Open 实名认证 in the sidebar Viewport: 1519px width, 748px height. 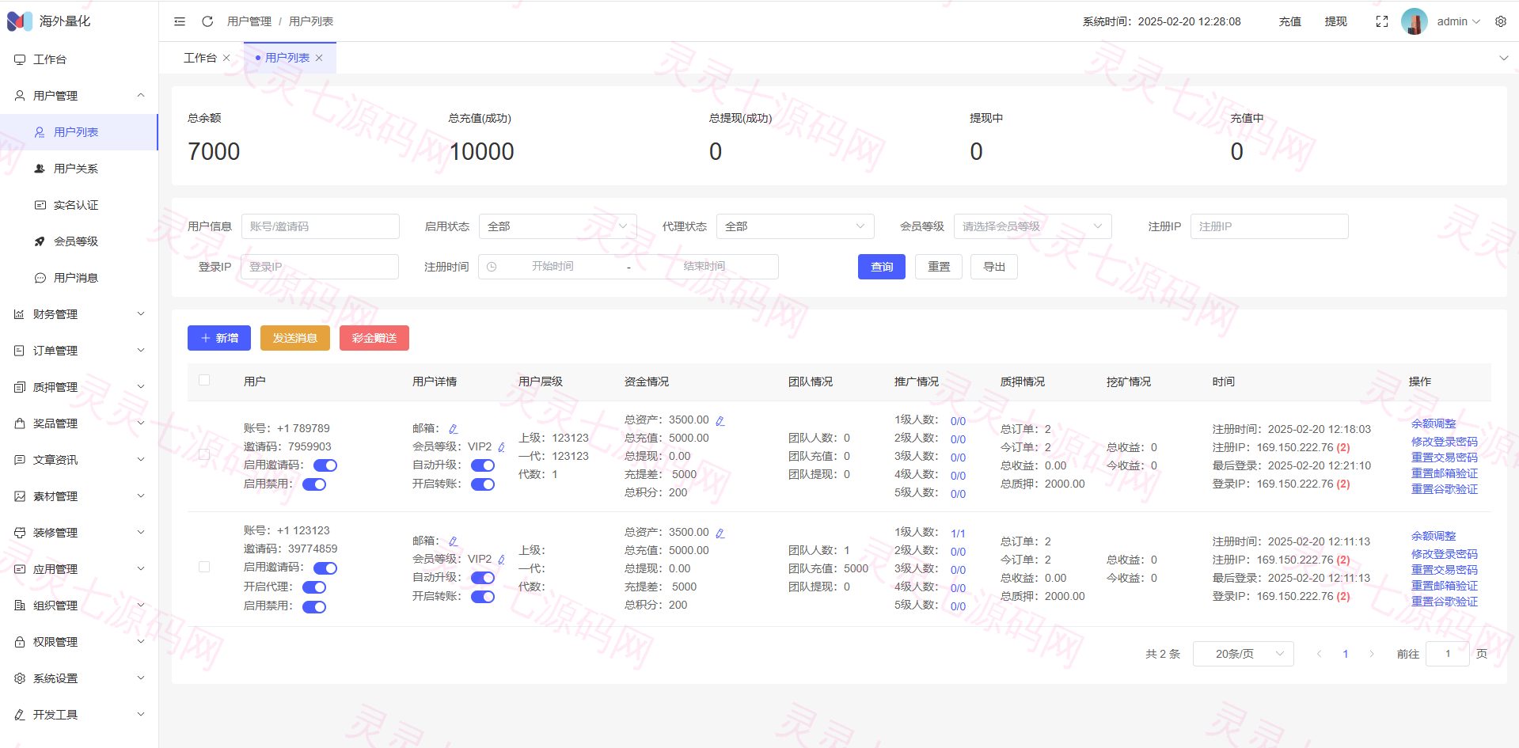pos(79,205)
